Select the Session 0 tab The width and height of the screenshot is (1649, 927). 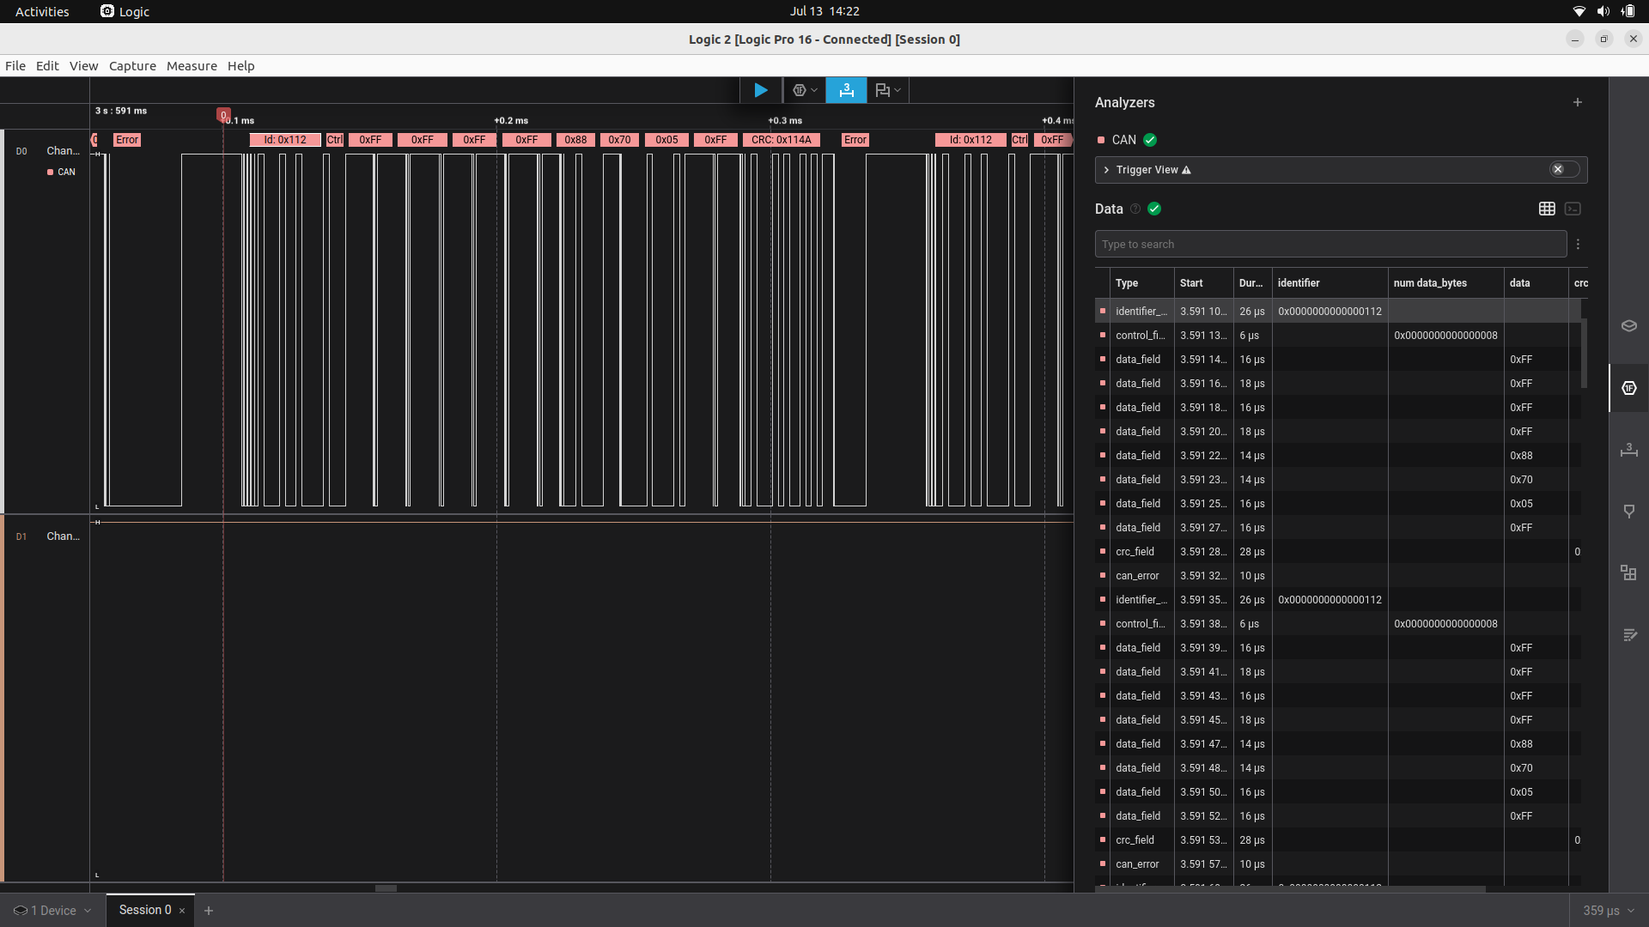coord(144,910)
